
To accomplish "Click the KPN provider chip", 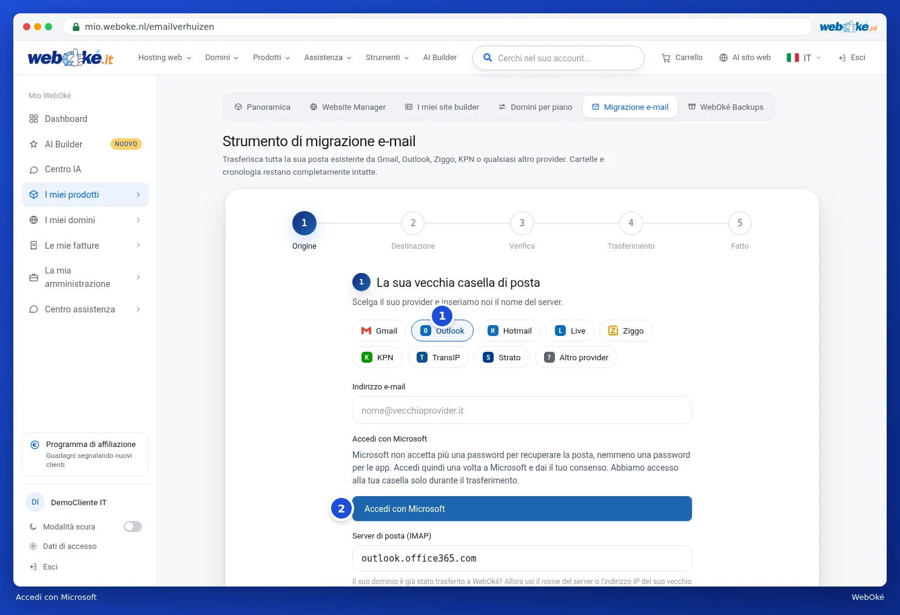I will click(377, 357).
